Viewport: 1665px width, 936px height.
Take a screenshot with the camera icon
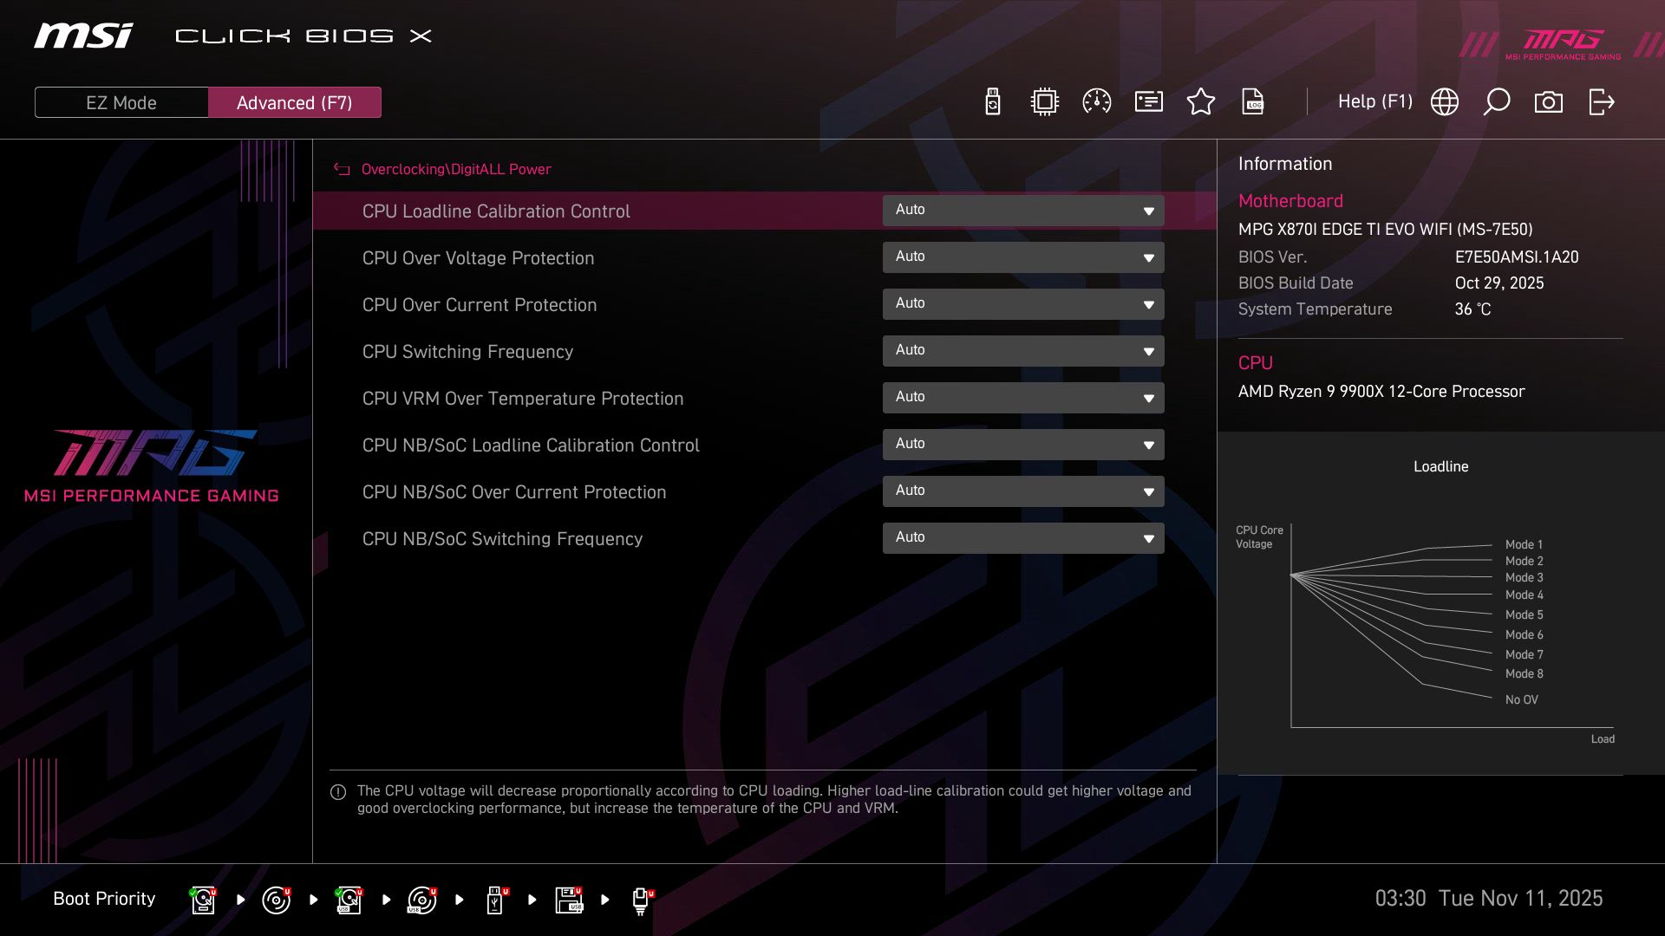(1549, 101)
